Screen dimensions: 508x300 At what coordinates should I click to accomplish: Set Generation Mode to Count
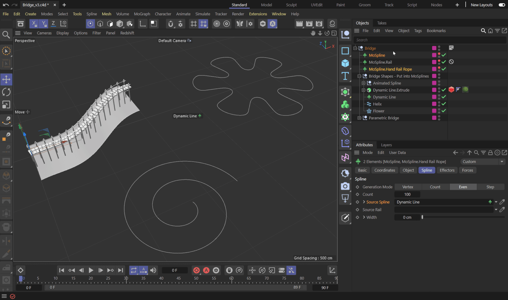(x=435, y=187)
